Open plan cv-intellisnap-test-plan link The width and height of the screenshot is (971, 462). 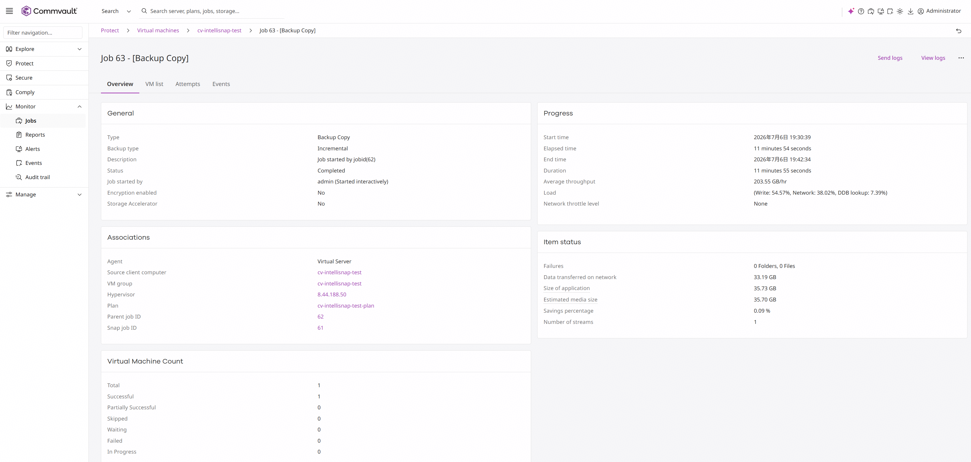click(346, 306)
